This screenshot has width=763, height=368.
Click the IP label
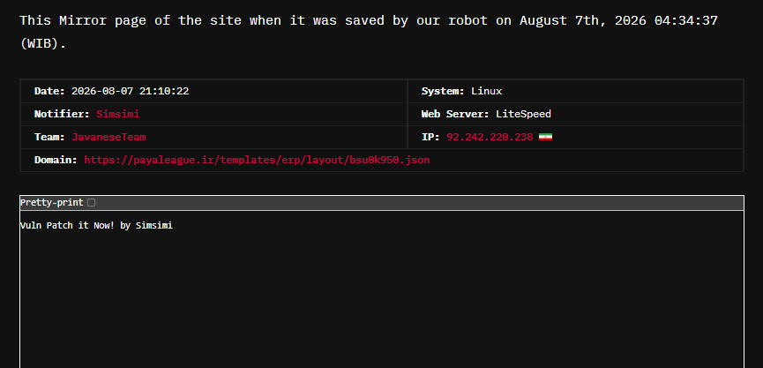click(x=430, y=138)
